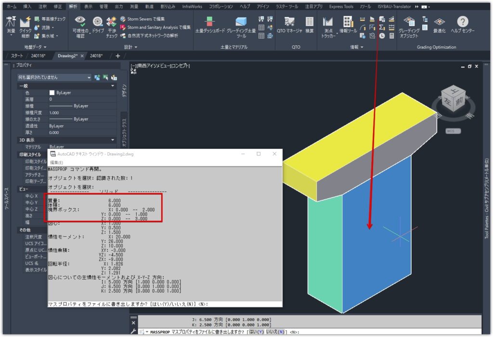This screenshot has width=493, height=337.
Task: Switch to the 2401B* drawing tab
Action: (x=96, y=56)
